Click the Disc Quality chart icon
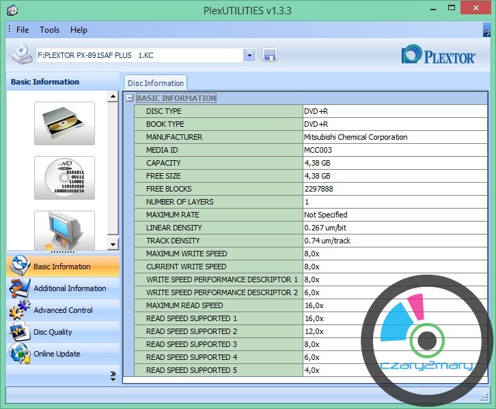Image resolution: width=496 pixels, height=409 pixels. pos(19,332)
